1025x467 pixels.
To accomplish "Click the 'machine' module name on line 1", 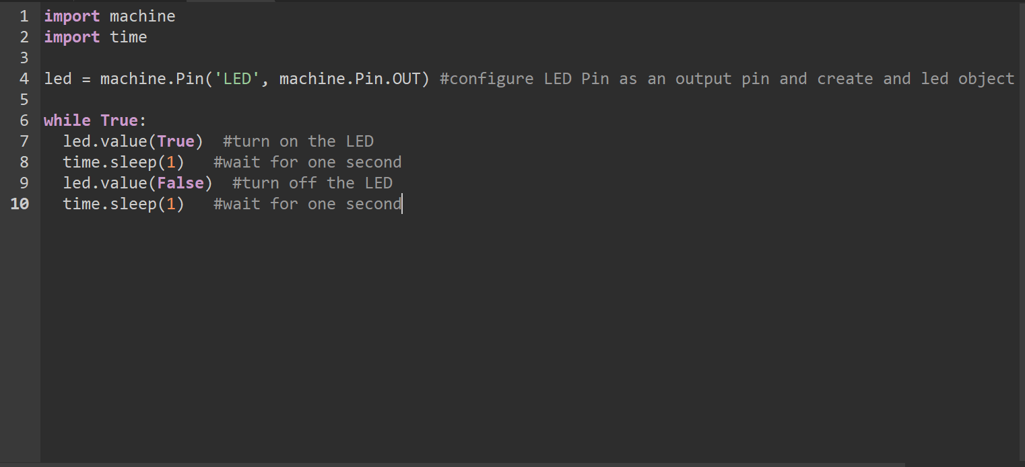I will [x=142, y=16].
